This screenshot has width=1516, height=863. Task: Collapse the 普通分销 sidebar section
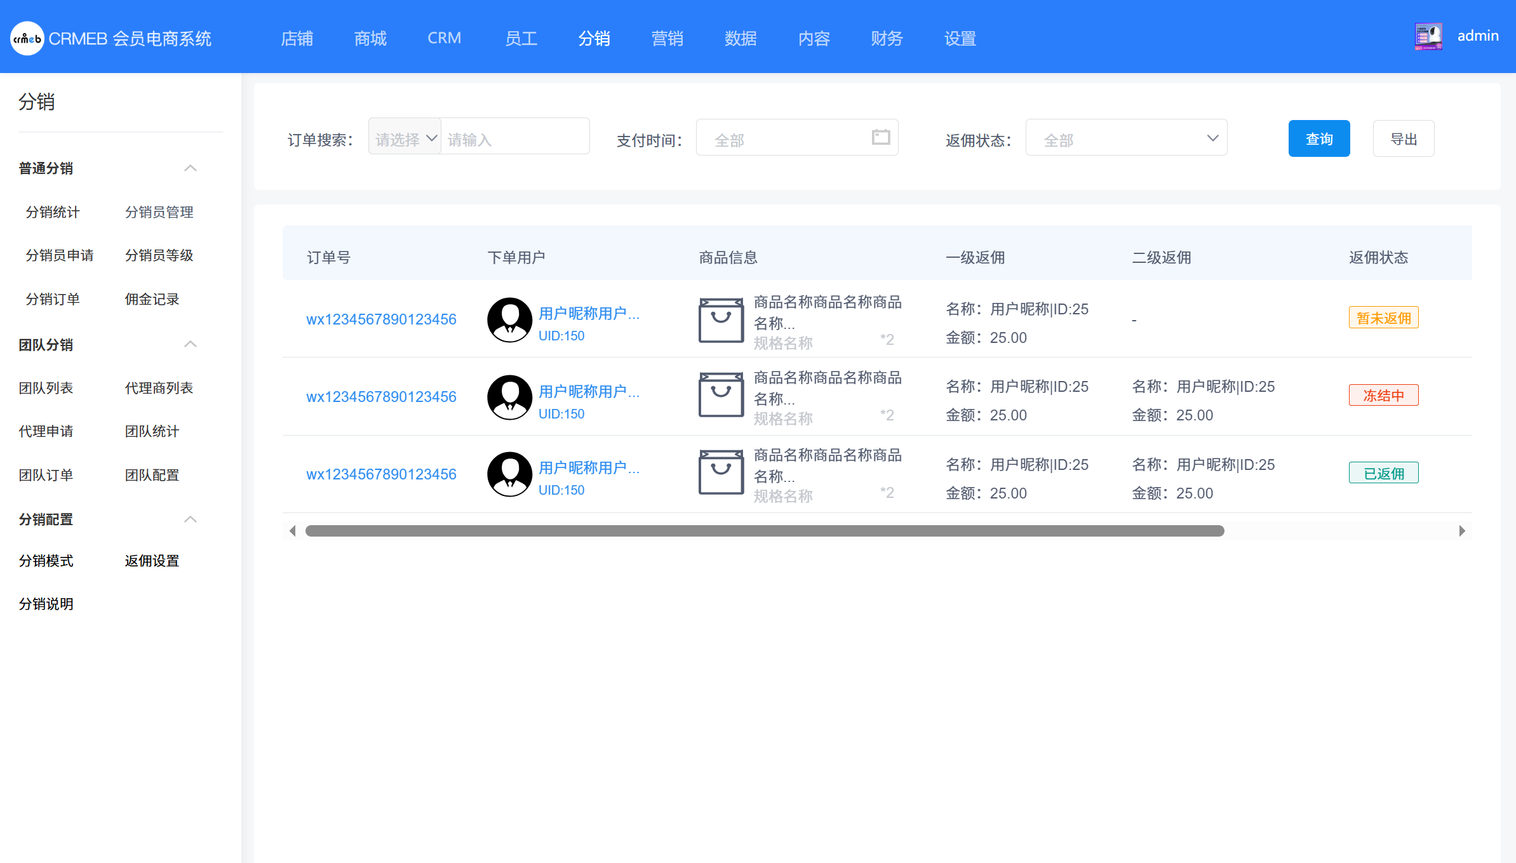pyautogui.click(x=190, y=168)
